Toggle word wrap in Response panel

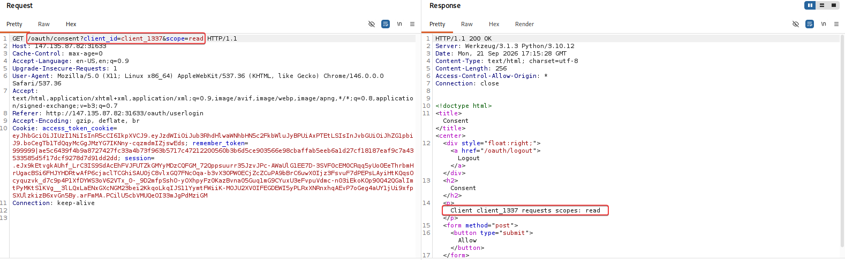pos(810,24)
